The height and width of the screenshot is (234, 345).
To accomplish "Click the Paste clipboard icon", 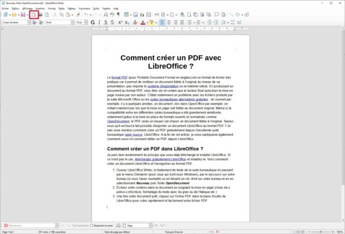I will [68, 15].
